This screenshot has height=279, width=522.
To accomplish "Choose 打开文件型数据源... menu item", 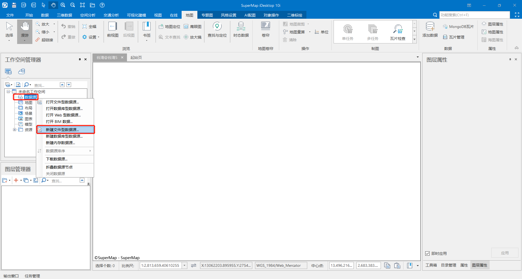I will tap(65, 102).
